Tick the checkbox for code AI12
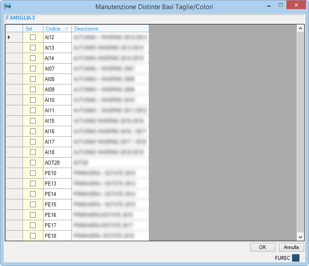Viewport: 309px width, 266px height. pos(33,37)
